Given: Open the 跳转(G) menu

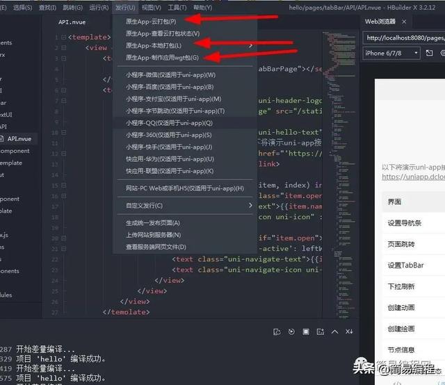Looking at the screenshot, I should click(x=72, y=8).
